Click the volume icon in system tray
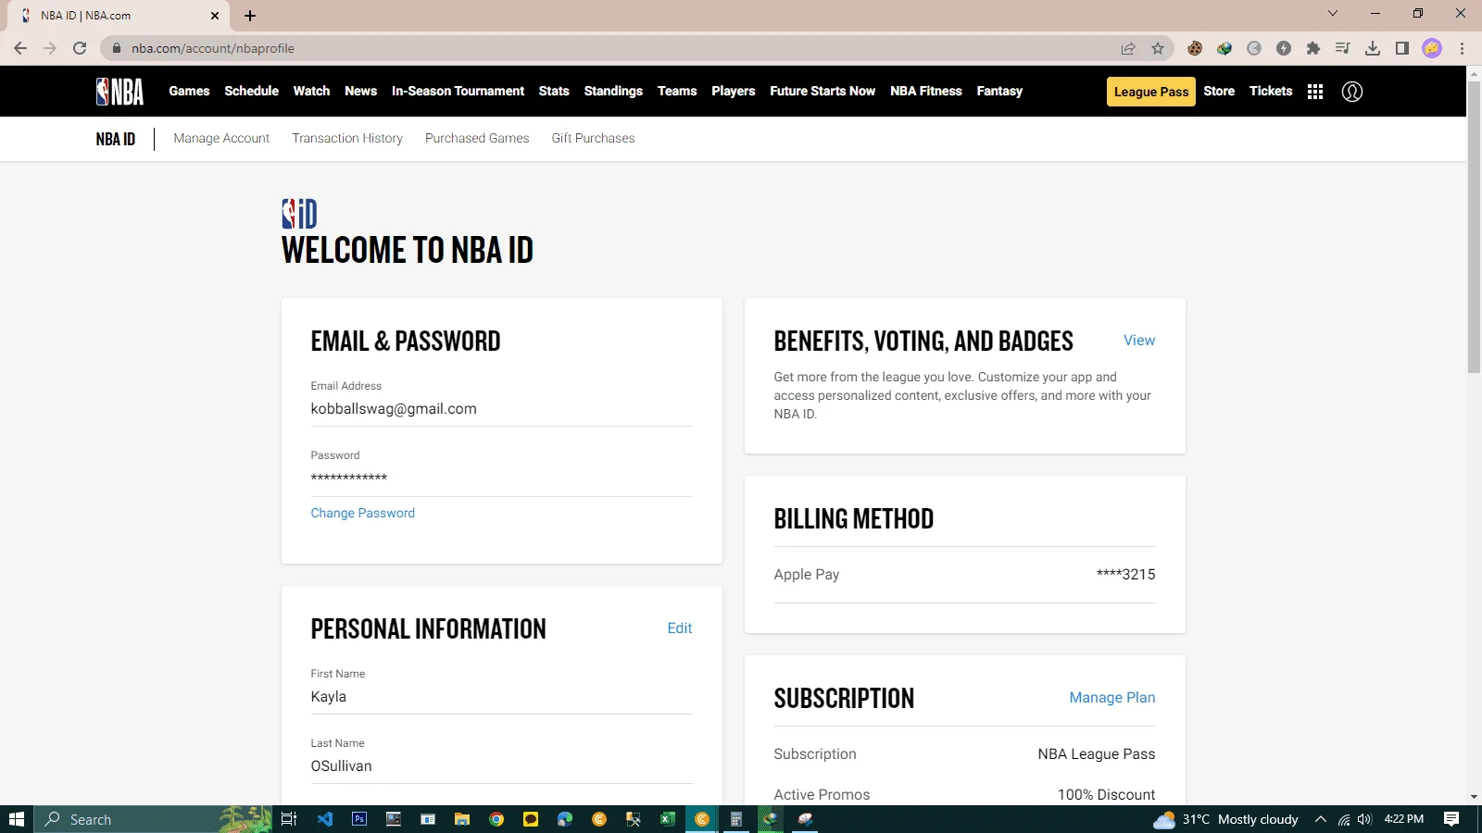1482x833 pixels. pyautogui.click(x=1364, y=819)
